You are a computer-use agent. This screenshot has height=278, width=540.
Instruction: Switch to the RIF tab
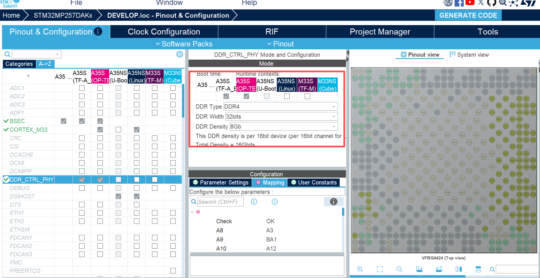(272, 32)
